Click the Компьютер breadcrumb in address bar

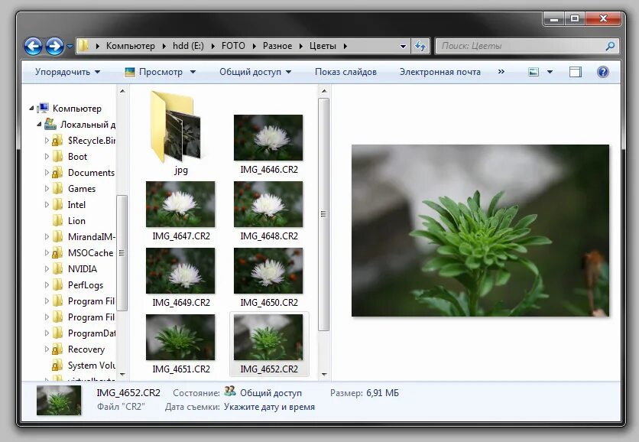point(131,46)
